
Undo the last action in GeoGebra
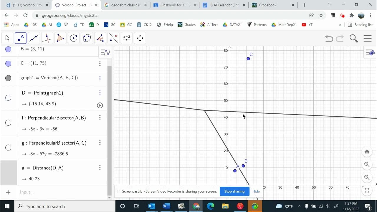point(329,38)
